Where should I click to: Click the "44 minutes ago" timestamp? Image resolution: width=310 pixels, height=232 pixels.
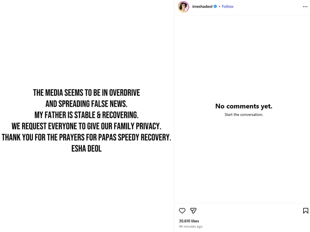pos(191,227)
